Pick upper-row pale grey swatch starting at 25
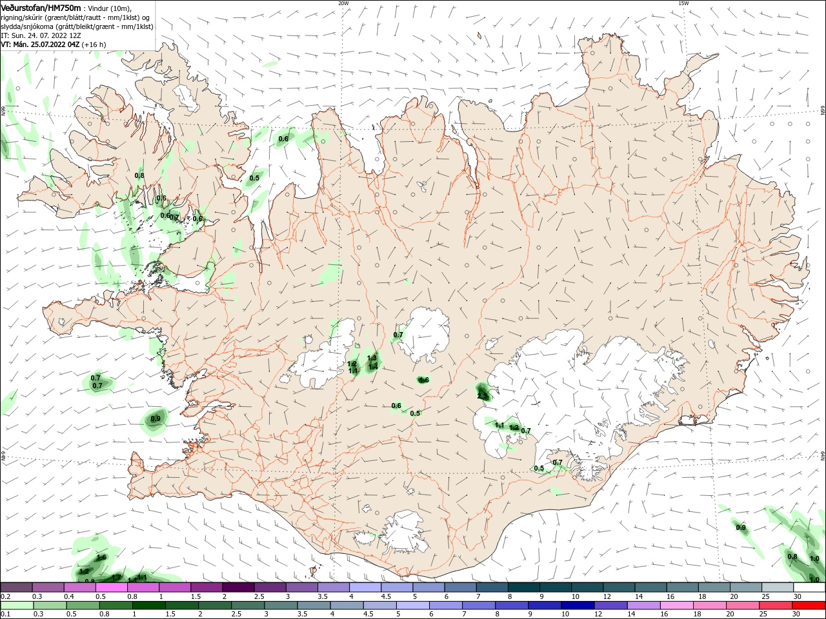The height and width of the screenshot is (619, 826). 778,587
